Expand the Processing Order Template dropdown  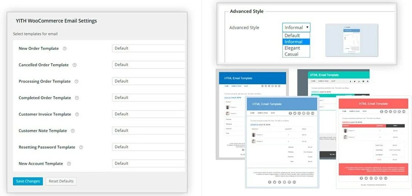coord(148,81)
